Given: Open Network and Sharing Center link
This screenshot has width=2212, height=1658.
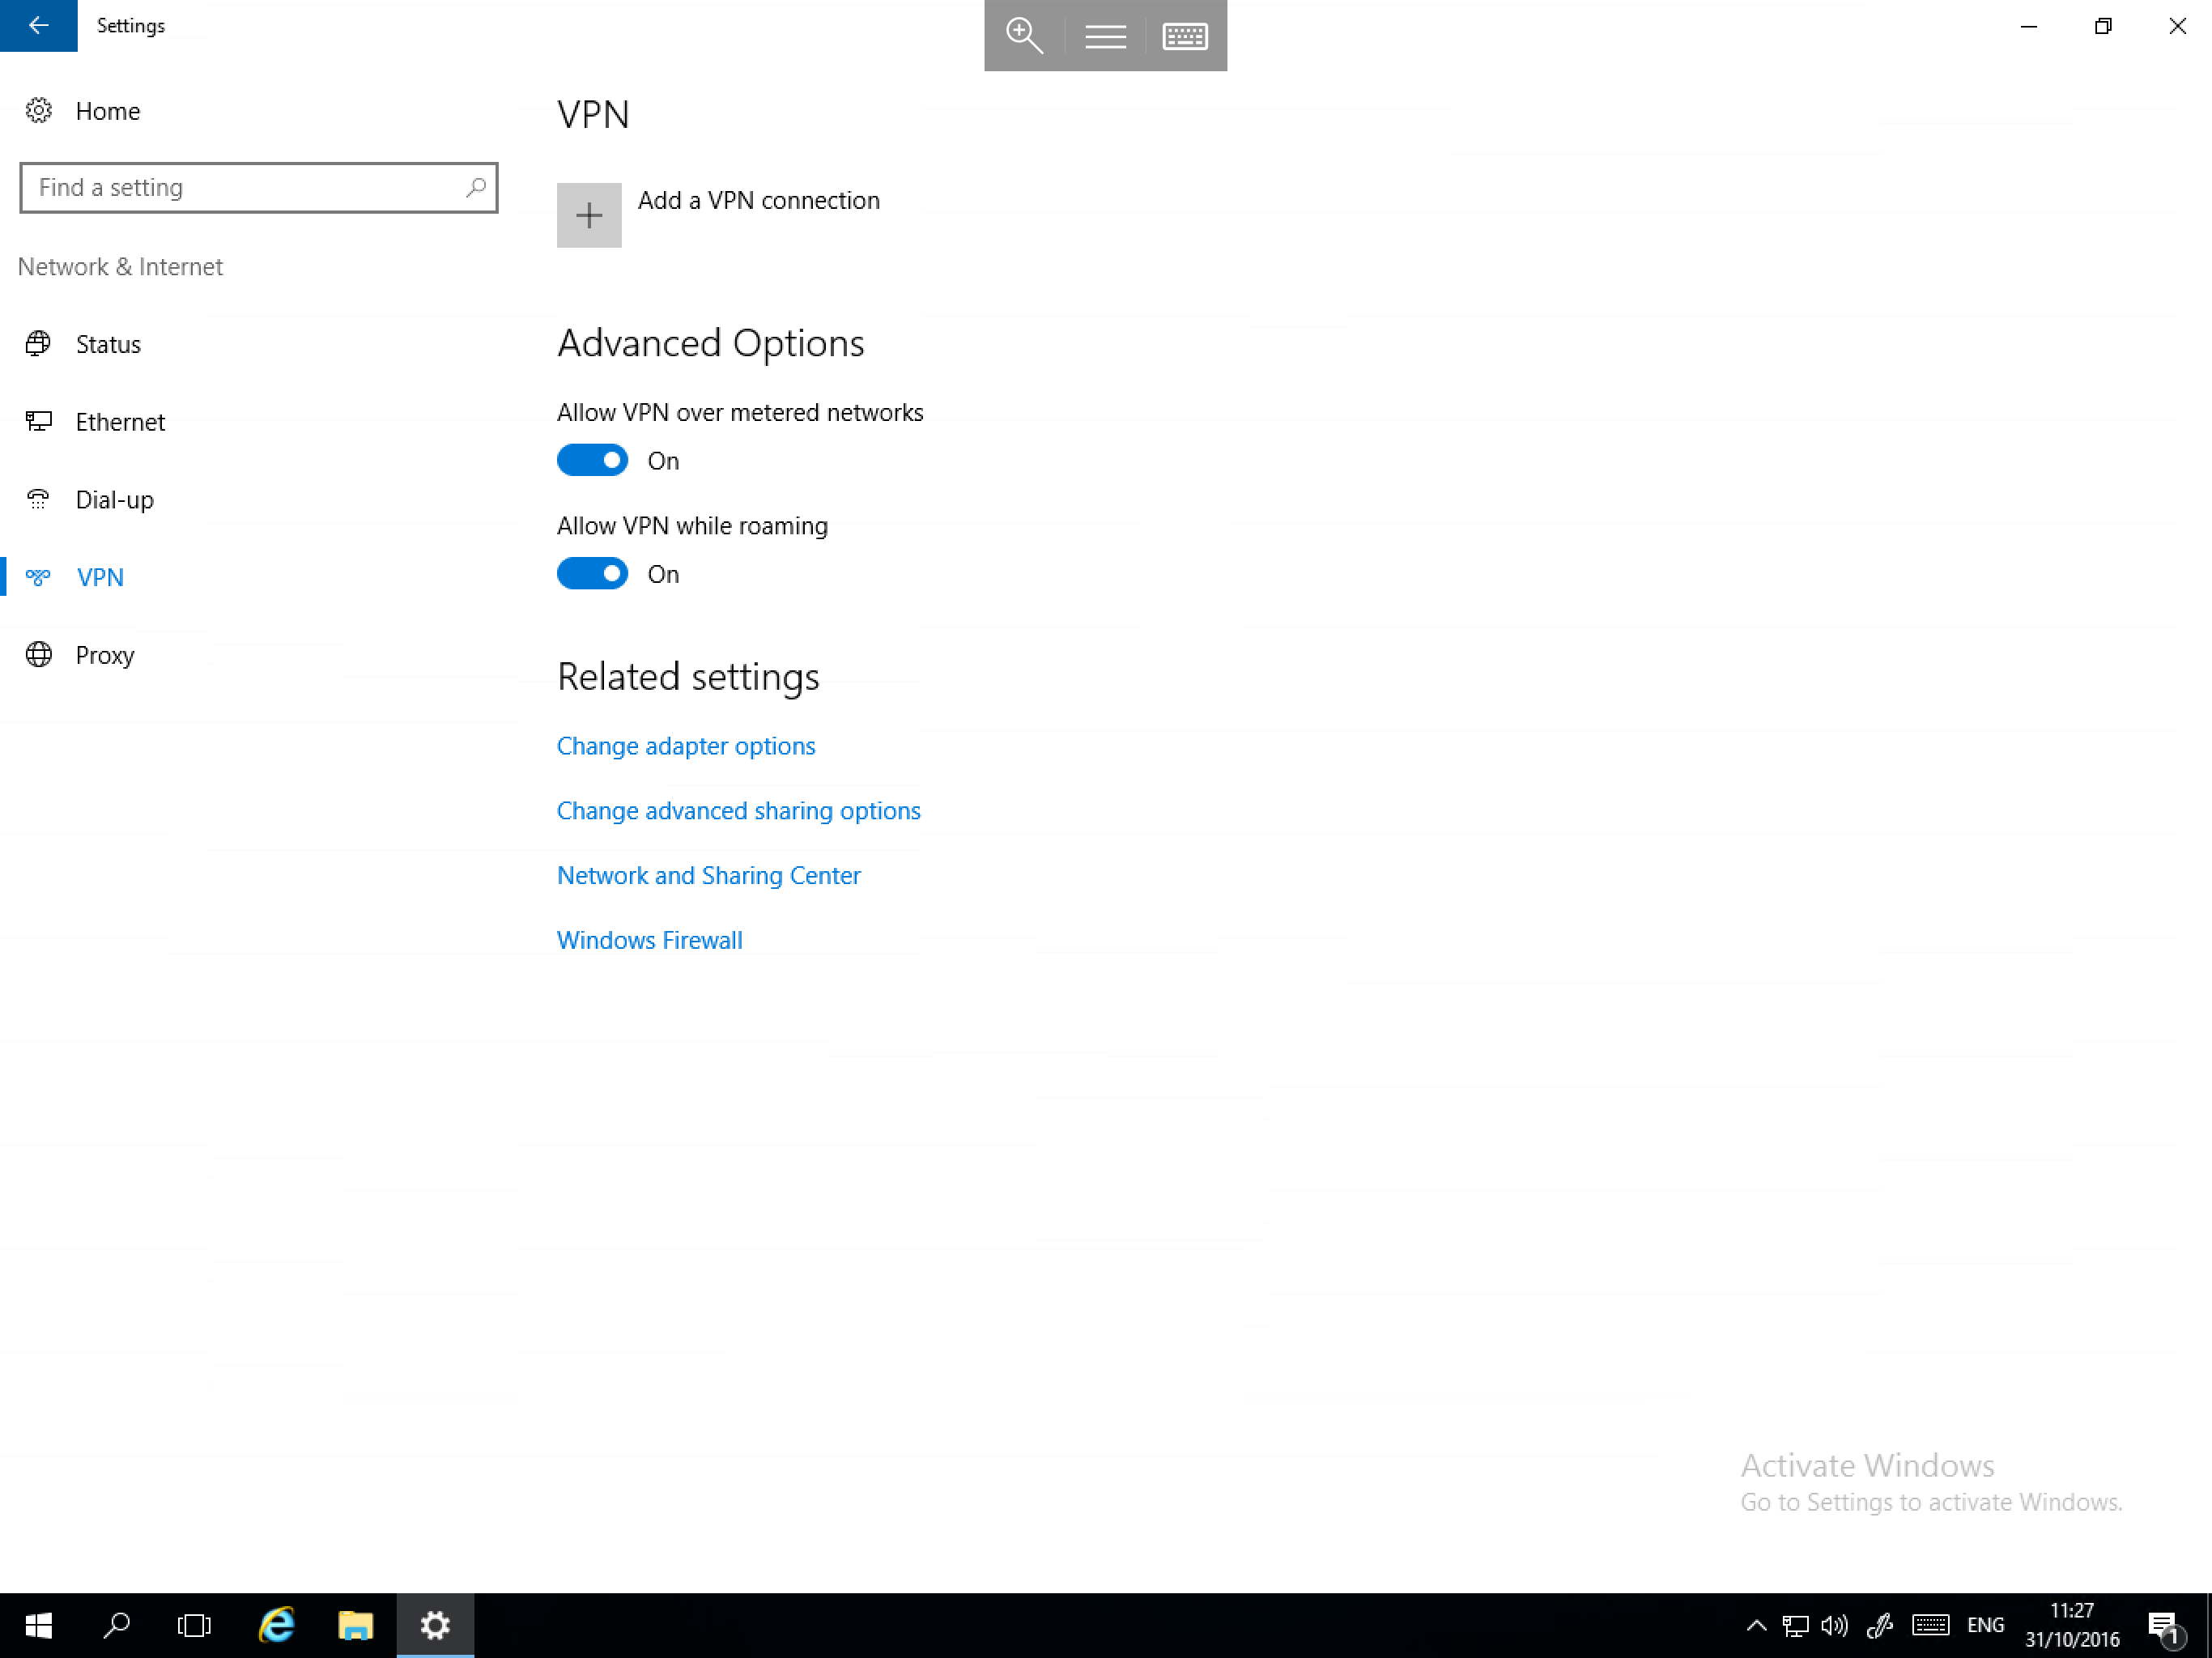Looking at the screenshot, I should click(709, 874).
